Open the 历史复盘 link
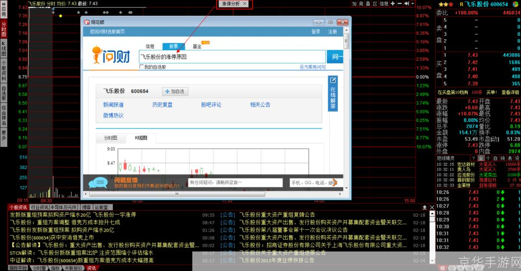Viewport: 521px width, 271px height. [162, 105]
